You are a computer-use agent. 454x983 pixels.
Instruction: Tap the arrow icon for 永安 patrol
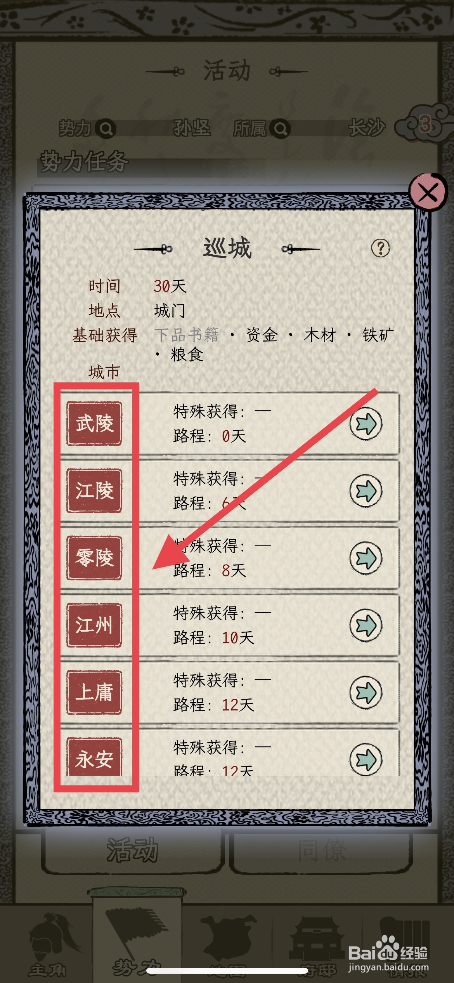pyautogui.click(x=366, y=759)
